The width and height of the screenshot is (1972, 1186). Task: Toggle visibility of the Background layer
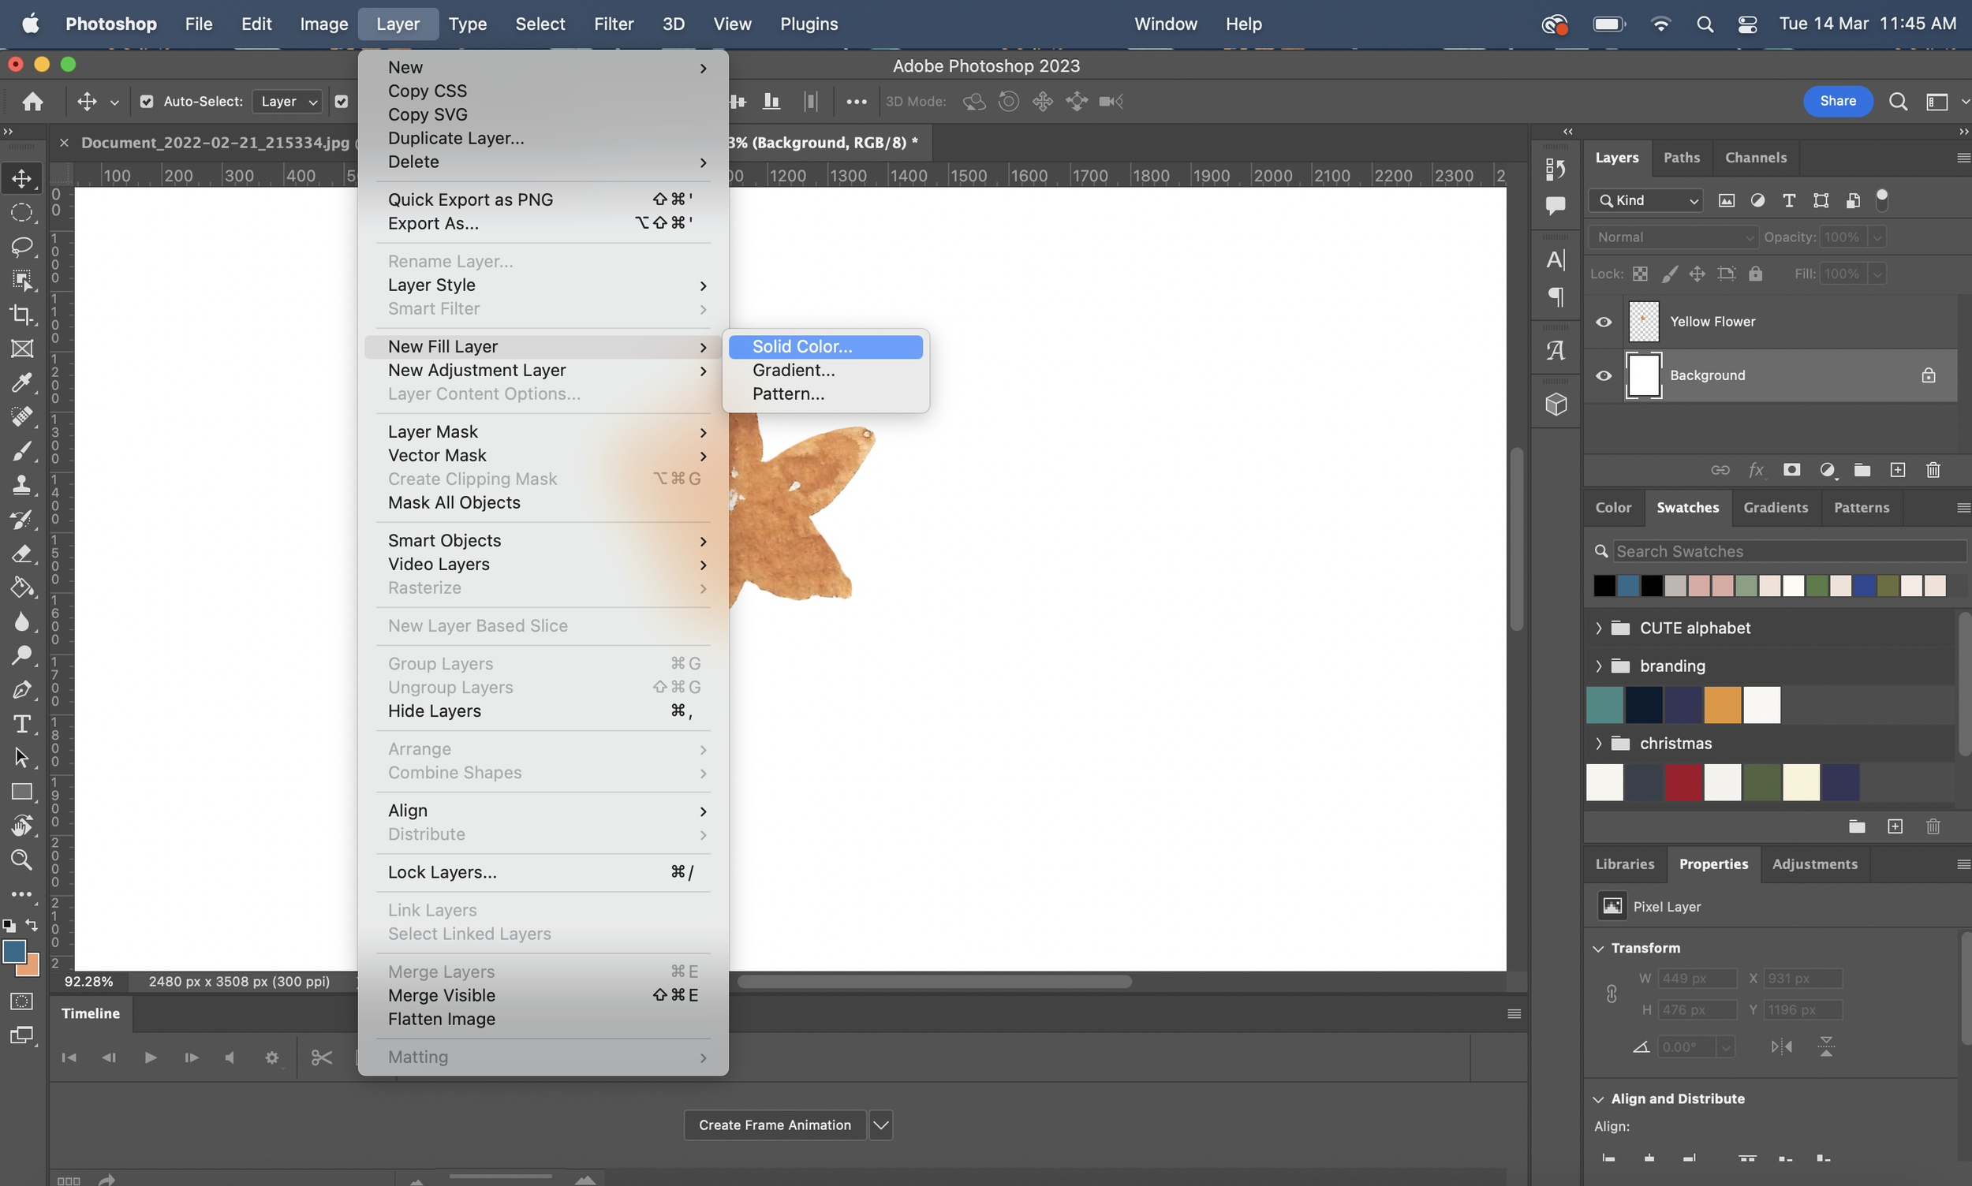(1604, 375)
